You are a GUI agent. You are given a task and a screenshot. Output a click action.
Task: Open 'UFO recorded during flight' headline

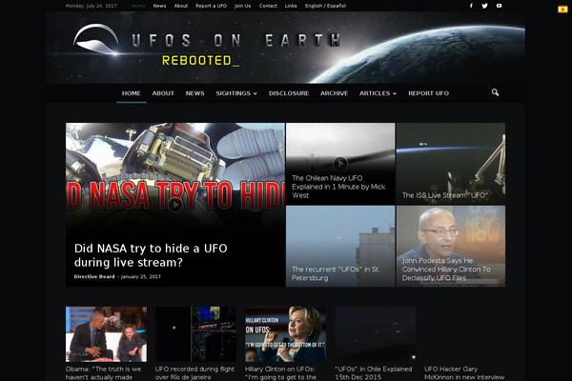tap(194, 373)
